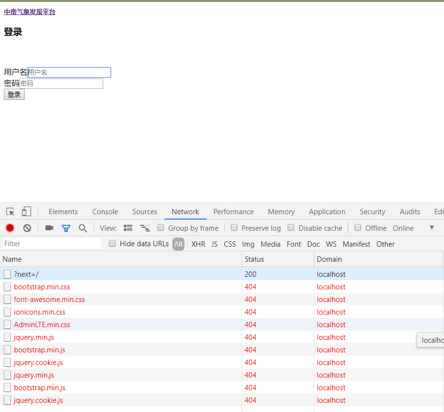Viewport: 444px width, 412px height.
Task: Check the Disable cache option
Action: coord(291,228)
